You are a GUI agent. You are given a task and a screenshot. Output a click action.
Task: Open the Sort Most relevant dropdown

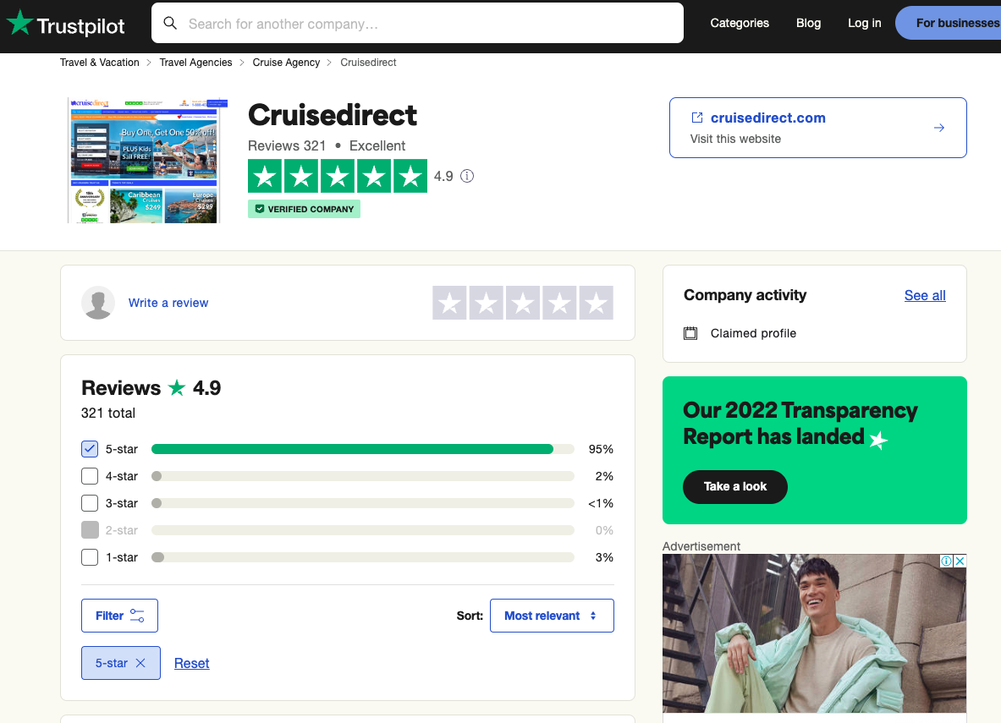pos(552,616)
